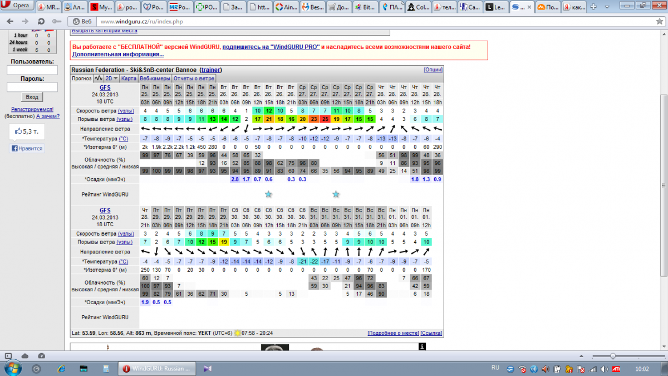Open the Ссылка link at panel bottom
The height and width of the screenshot is (376, 668).
click(x=431, y=333)
